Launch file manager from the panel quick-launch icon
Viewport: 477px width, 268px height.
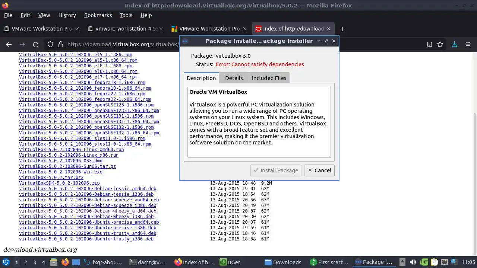[53, 262]
